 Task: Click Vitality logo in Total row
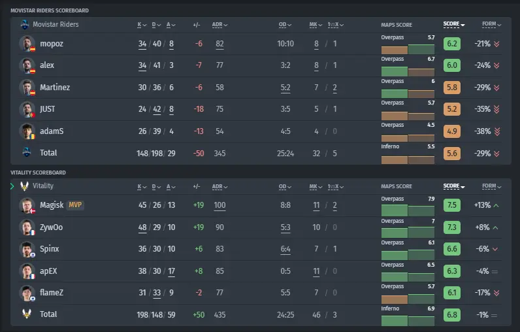coord(27,314)
